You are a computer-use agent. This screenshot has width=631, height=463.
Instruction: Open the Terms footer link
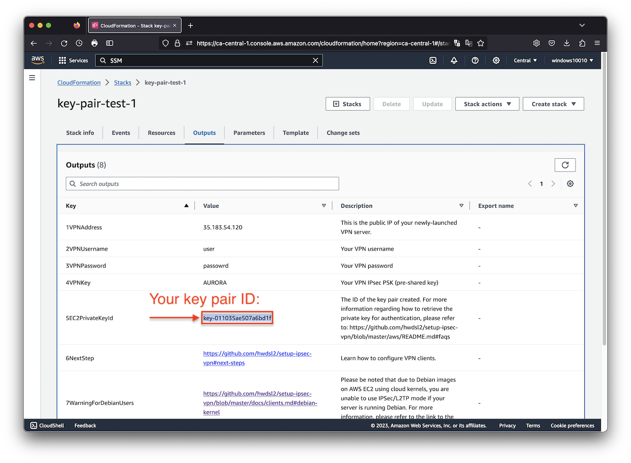coord(533,425)
